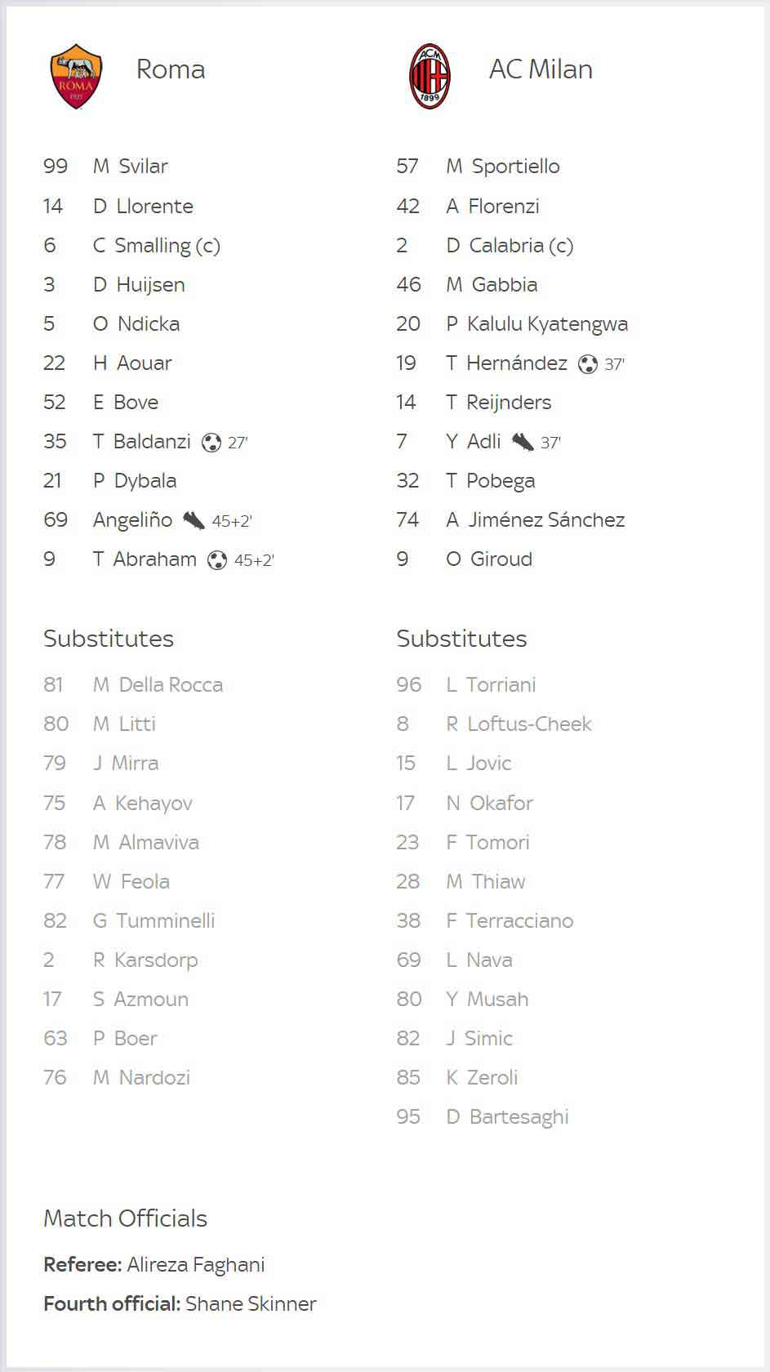Click the Roma club crest

[76, 76]
